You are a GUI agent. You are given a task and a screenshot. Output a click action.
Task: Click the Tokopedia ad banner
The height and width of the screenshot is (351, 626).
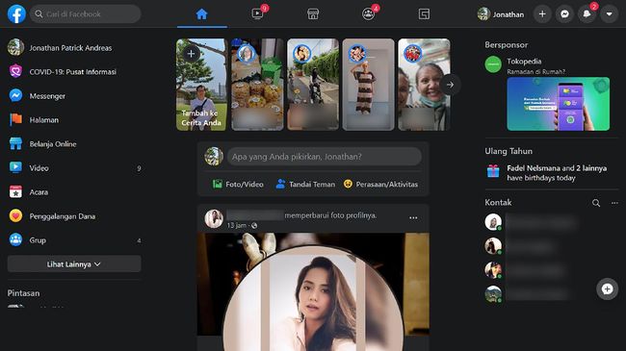point(559,104)
